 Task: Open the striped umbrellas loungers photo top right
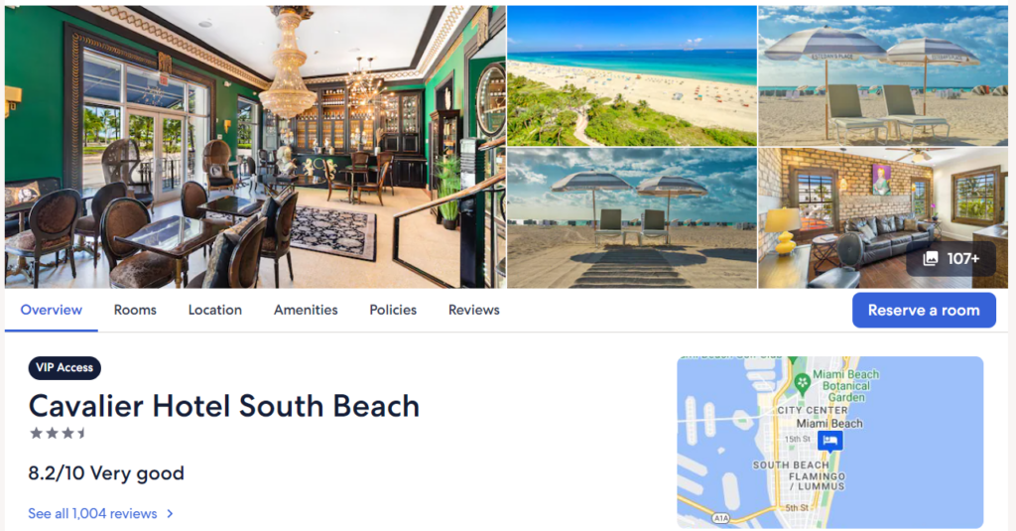pyautogui.click(x=883, y=75)
